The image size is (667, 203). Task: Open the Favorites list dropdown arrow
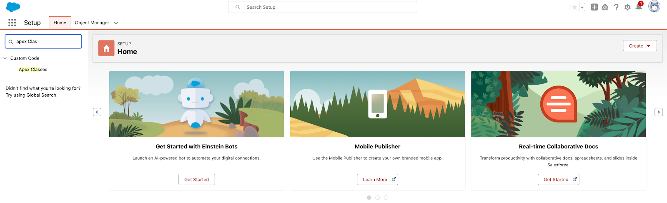point(582,7)
